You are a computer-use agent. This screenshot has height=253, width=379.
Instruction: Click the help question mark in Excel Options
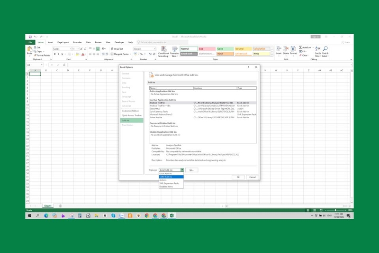(248, 67)
